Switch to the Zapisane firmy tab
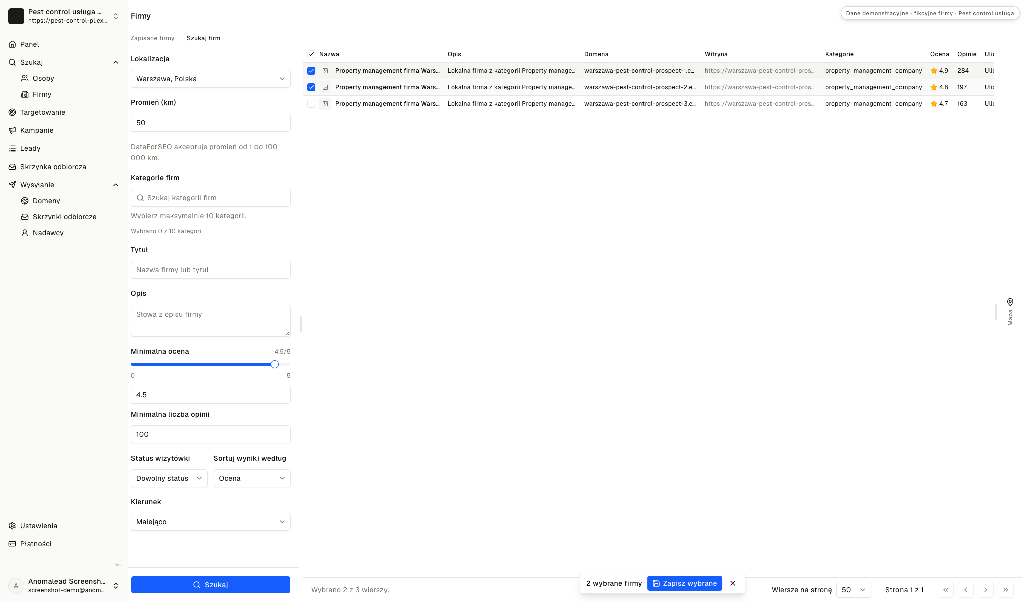This screenshot has width=1028, height=602. (x=152, y=38)
